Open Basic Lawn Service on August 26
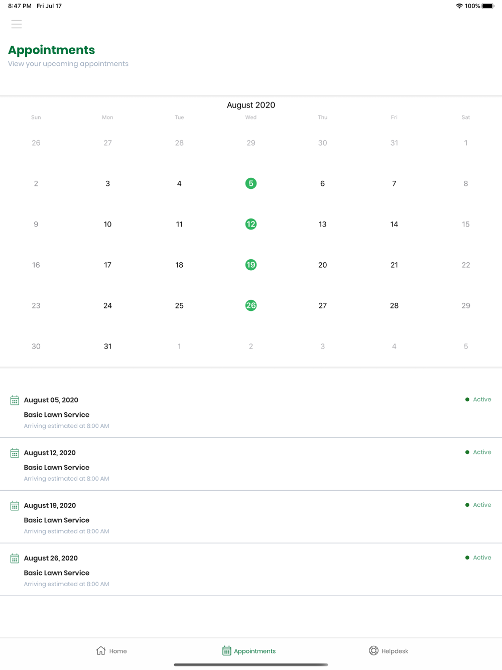 coord(57,573)
